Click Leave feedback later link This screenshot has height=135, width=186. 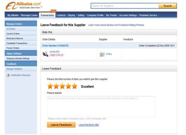coord(89,125)
